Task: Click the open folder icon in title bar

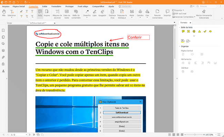Action: click(x=6, y=2)
